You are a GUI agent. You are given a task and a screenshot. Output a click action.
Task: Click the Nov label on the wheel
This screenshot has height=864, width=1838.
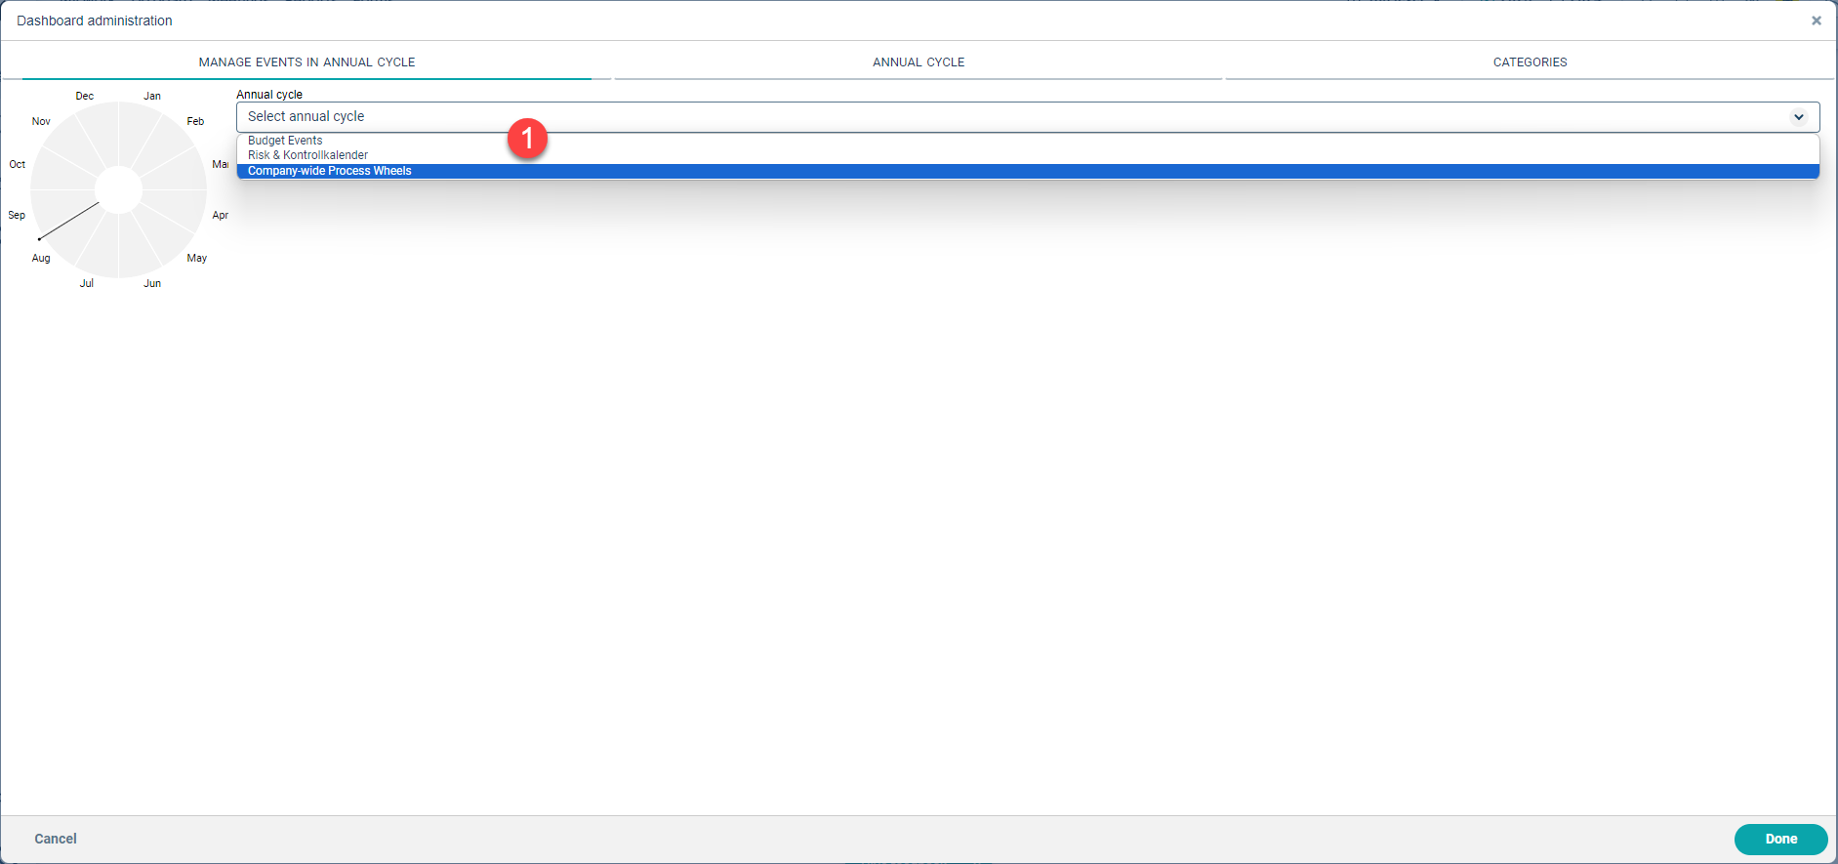coord(41,121)
